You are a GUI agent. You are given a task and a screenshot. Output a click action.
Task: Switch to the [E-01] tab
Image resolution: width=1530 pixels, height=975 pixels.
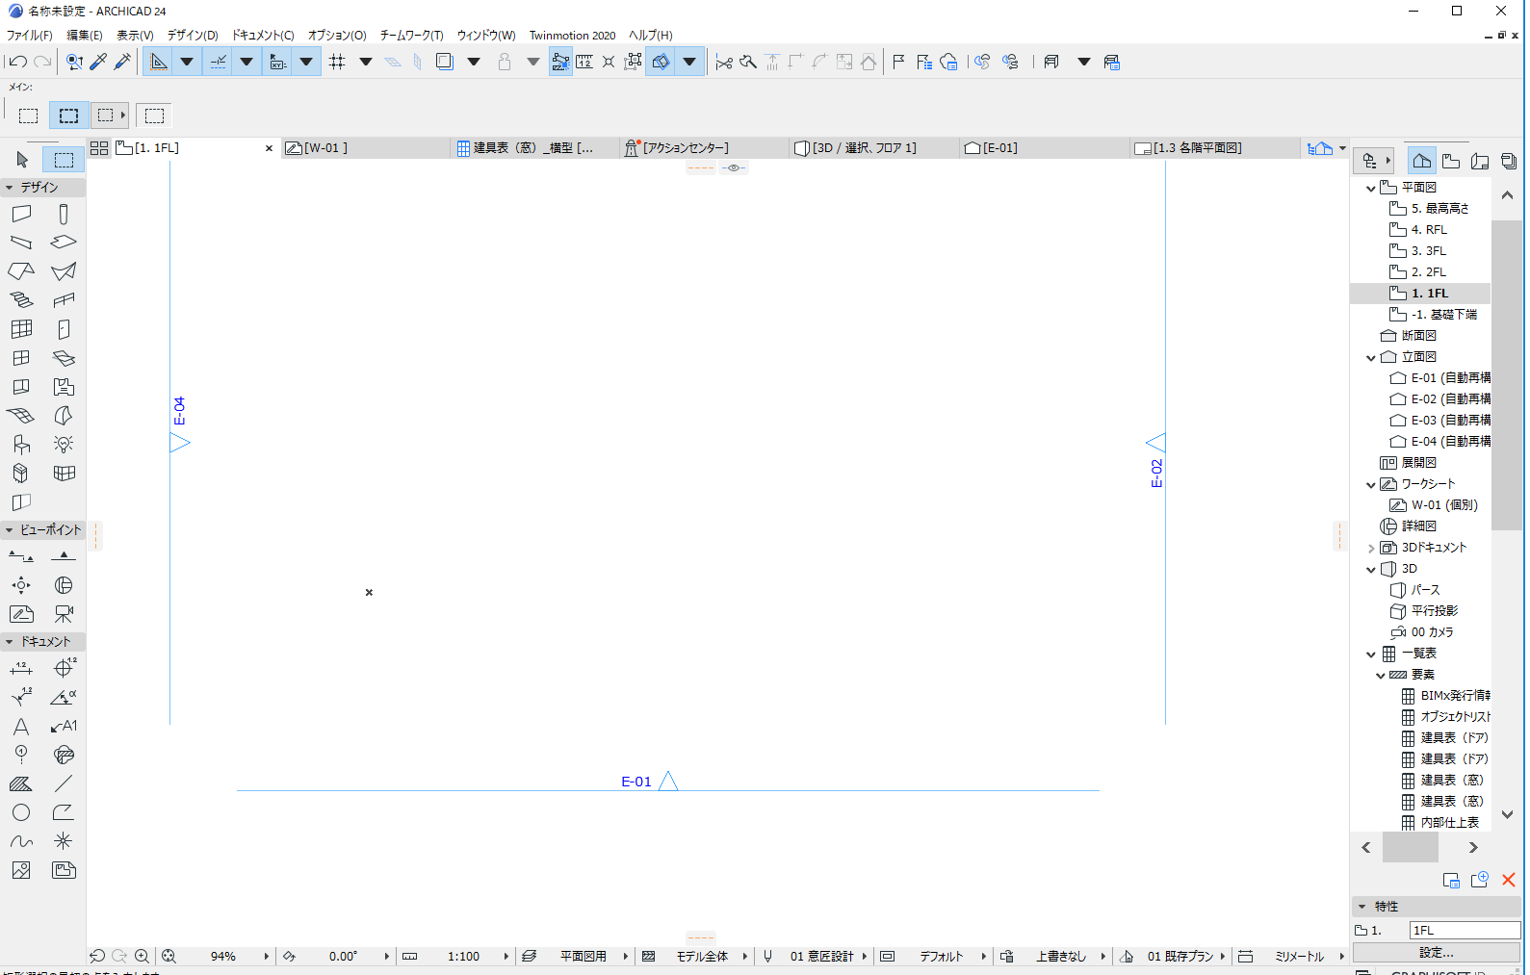pyautogui.click(x=1044, y=148)
